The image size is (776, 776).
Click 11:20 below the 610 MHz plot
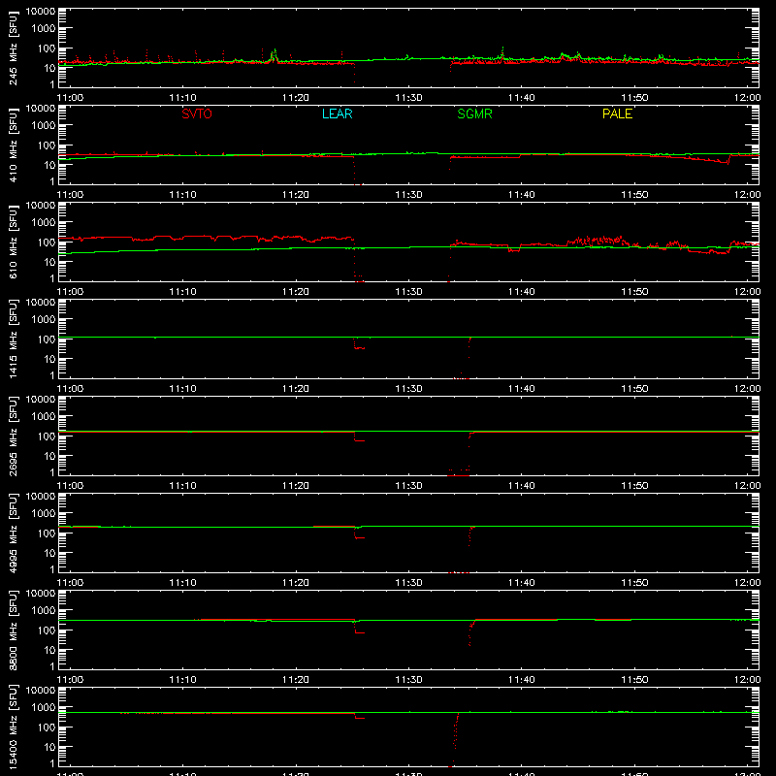tap(296, 292)
